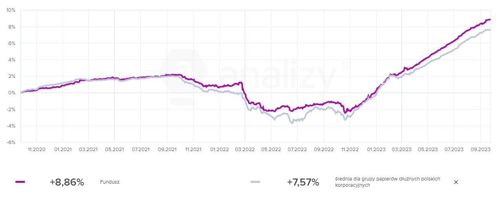Select the 07.2021 date on the x-axis

140,149
